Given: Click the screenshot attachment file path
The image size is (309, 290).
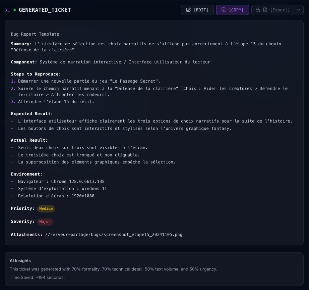Looking at the screenshot, I should (114, 235).
